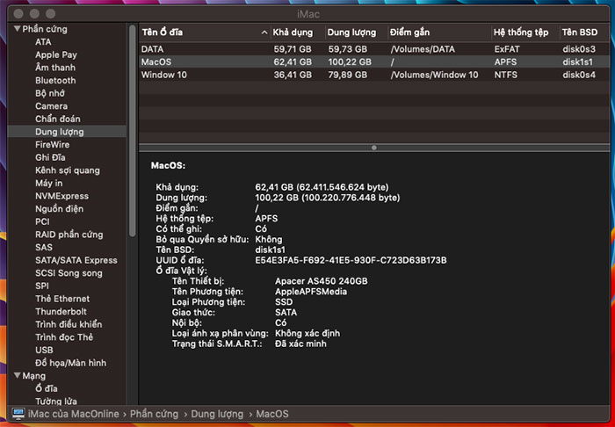This screenshot has height=427, width=615.
Task: Click the 100.220.776.448 byte capacity value
Action: [x=351, y=198]
